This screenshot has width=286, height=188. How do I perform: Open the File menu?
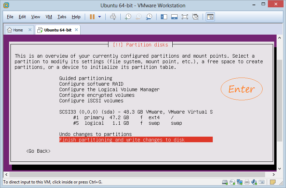(10, 17)
